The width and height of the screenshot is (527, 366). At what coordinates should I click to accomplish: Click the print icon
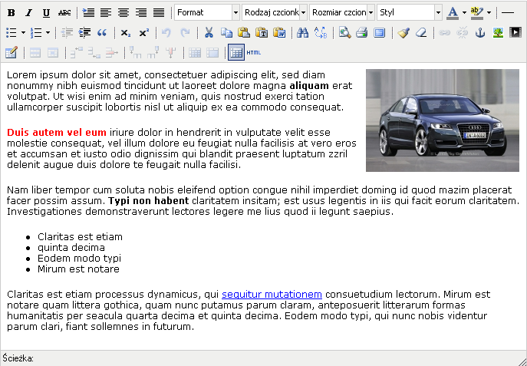362,33
